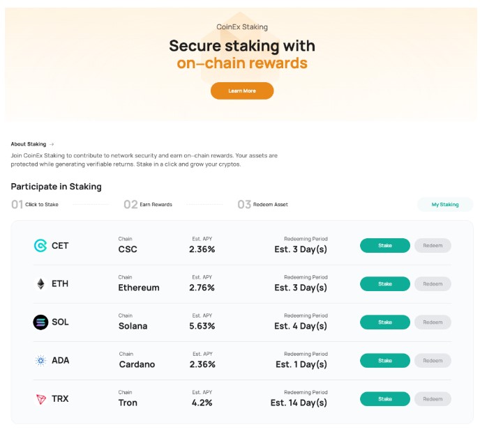The height and width of the screenshot is (429, 480).
Task: Click the arrow next to About Staking
Action: (x=52, y=144)
